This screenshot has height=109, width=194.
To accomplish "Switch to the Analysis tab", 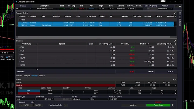I will pos(27,76).
